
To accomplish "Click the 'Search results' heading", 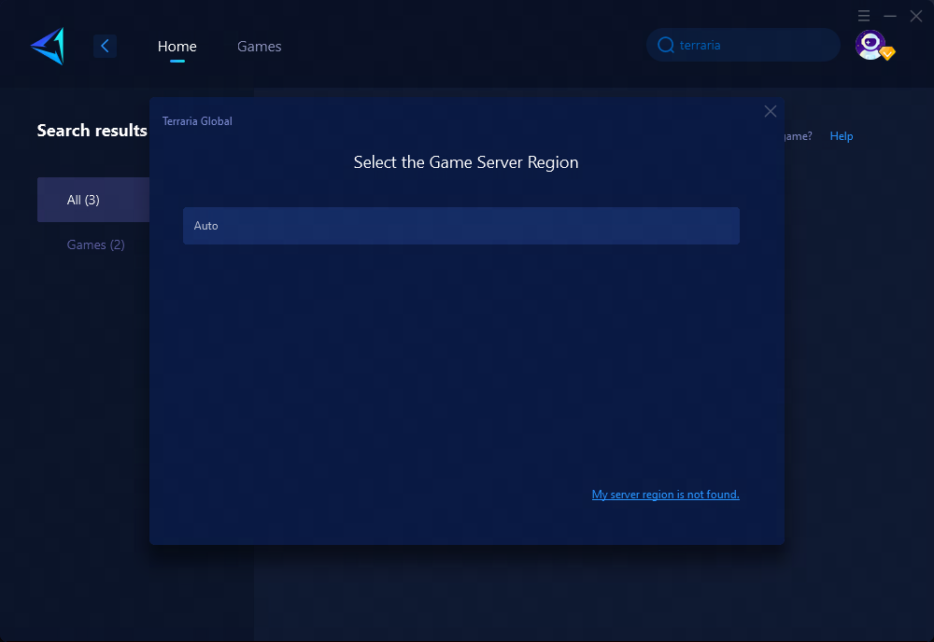I will point(92,131).
